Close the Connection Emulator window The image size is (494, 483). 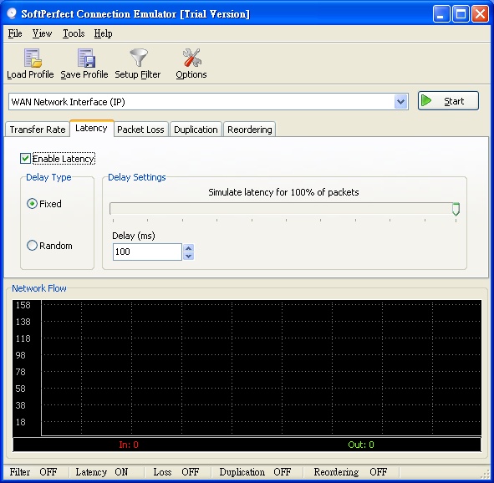pyautogui.click(x=480, y=14)
